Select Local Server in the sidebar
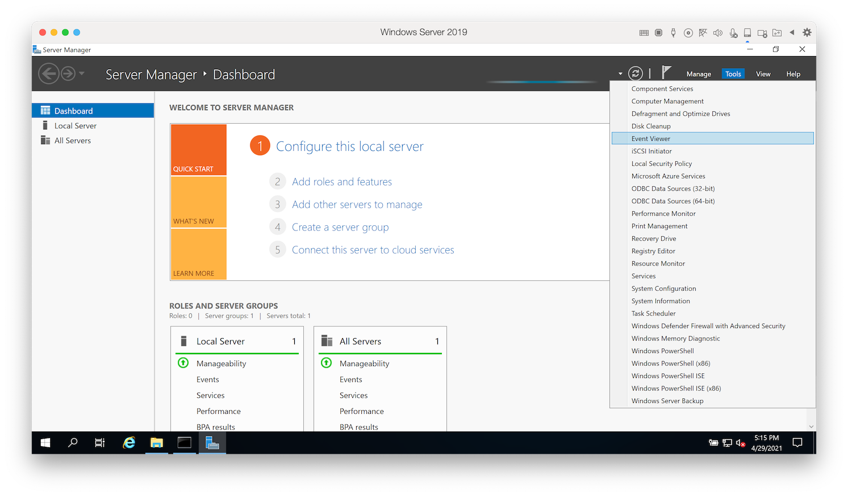Viewport: 848px width, 496px height. click(x=76, y=126)
